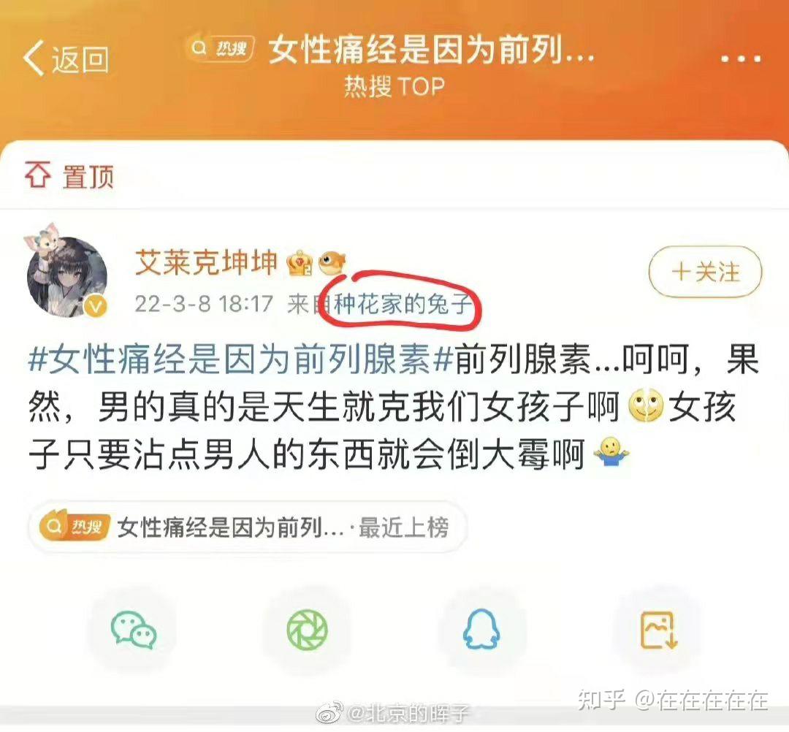Image resolution: width=789 pixels, height=732 pixels.
Task: Share to Moments with the camera shutter icon
Action: (308, 630)
